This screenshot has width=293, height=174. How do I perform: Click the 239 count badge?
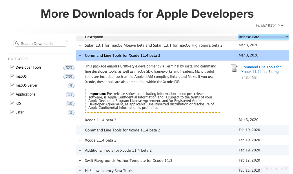pyautogui.click(x=69, y=76)
